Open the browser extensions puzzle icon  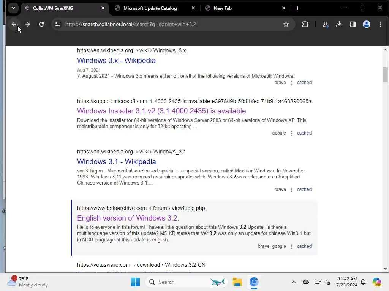[305, 24]
